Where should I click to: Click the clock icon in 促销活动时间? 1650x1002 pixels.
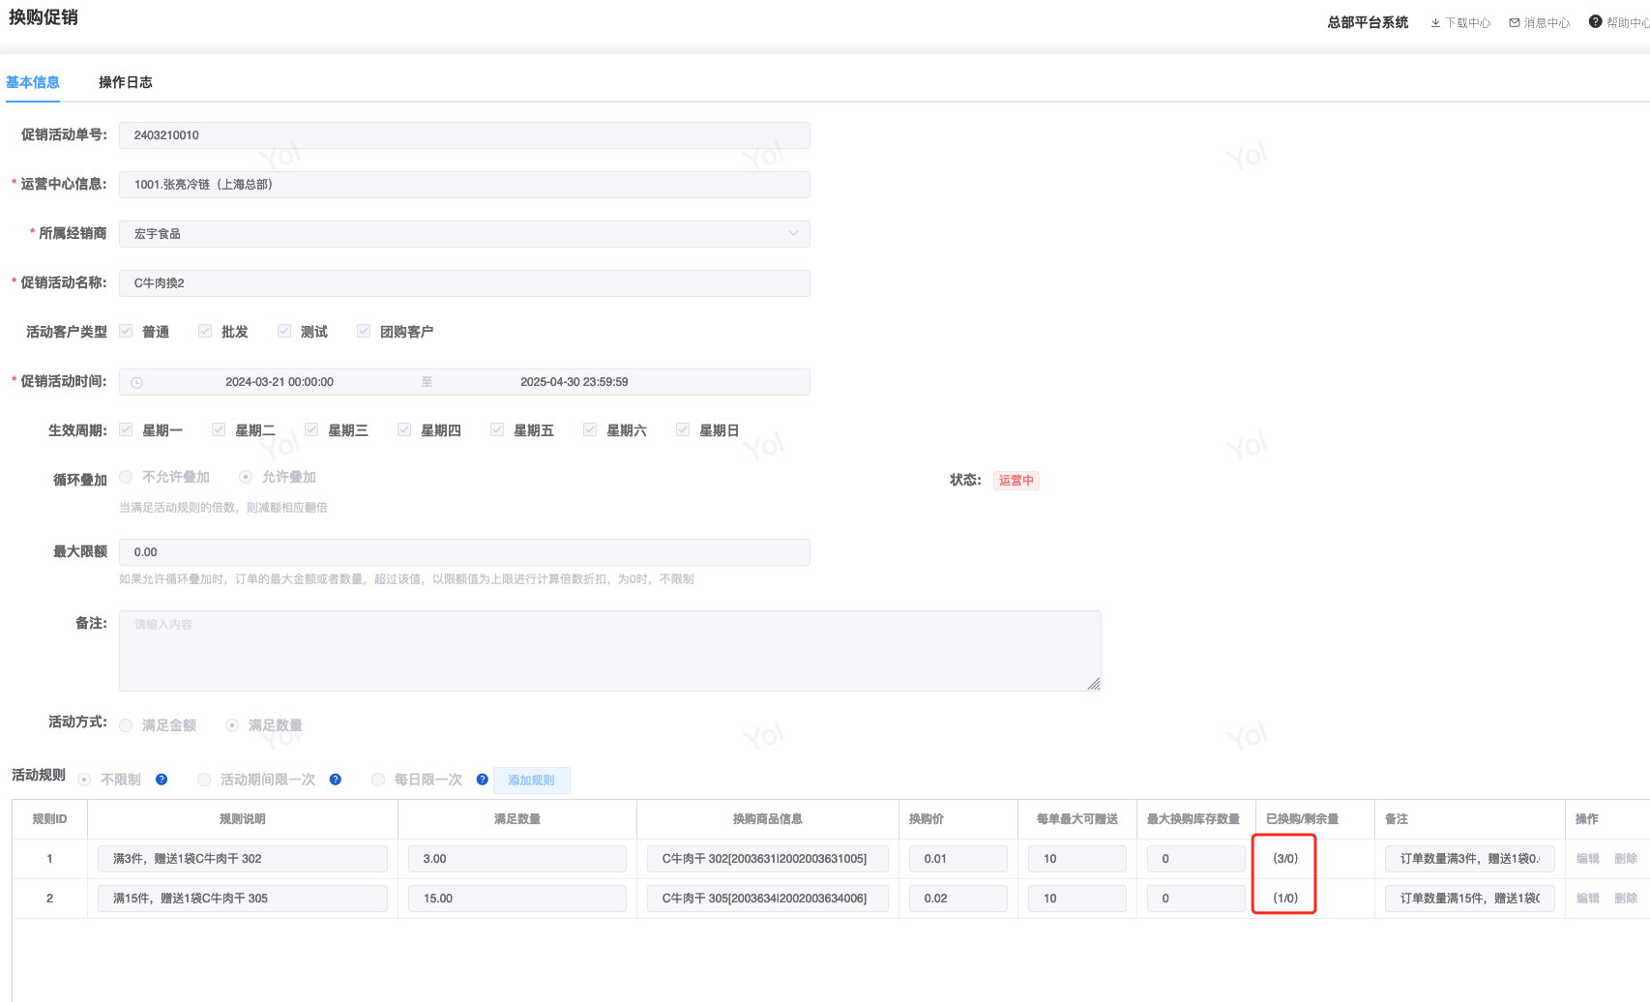point(137,382)
